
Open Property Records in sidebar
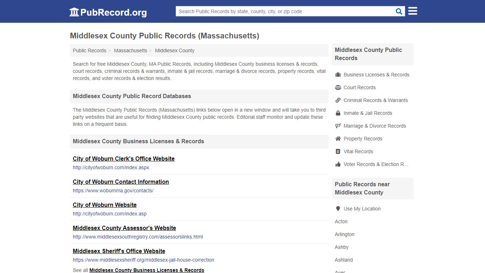click(363, 139)
